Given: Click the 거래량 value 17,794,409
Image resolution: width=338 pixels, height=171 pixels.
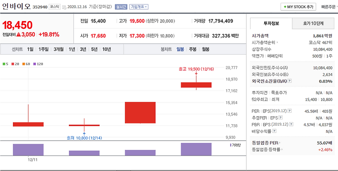Looking at the screenshot, I should [220, 21].
